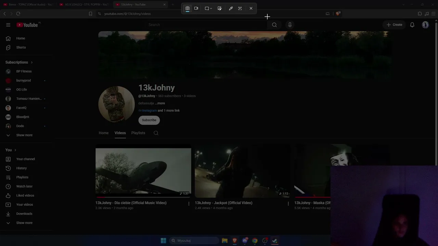Click the magnifier search button next to search box
The width and height of the screenshot is (438, 246).
tap(274, 25)
